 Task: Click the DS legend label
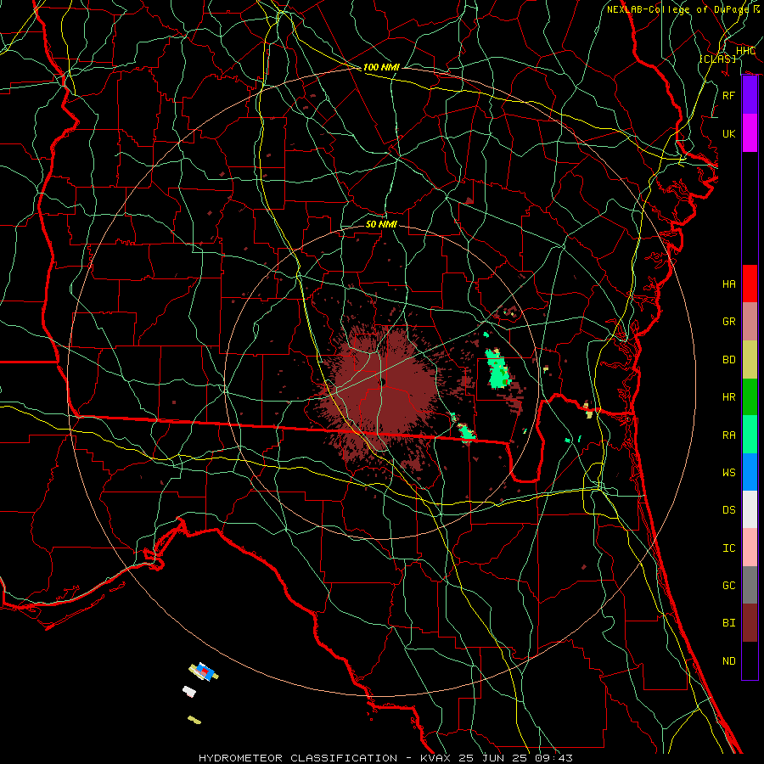pyautogui.click(x=728, y=510)
